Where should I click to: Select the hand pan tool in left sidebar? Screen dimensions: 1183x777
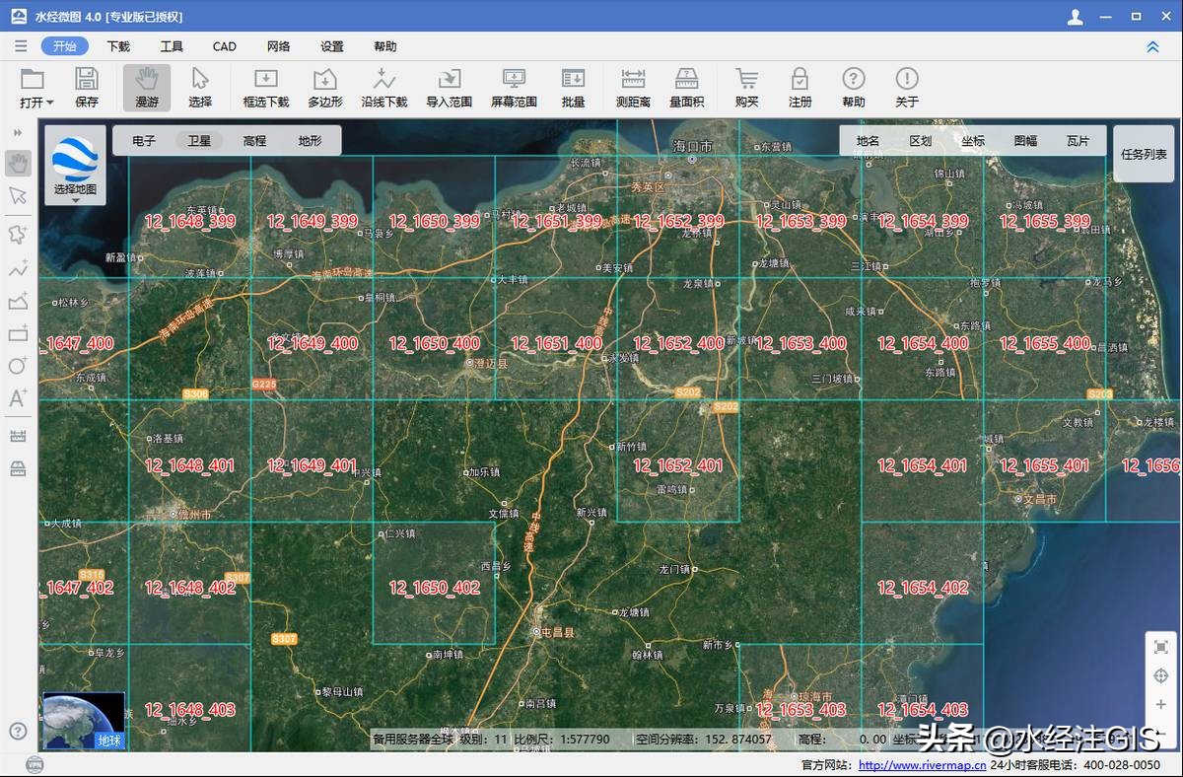coord(18,163)
